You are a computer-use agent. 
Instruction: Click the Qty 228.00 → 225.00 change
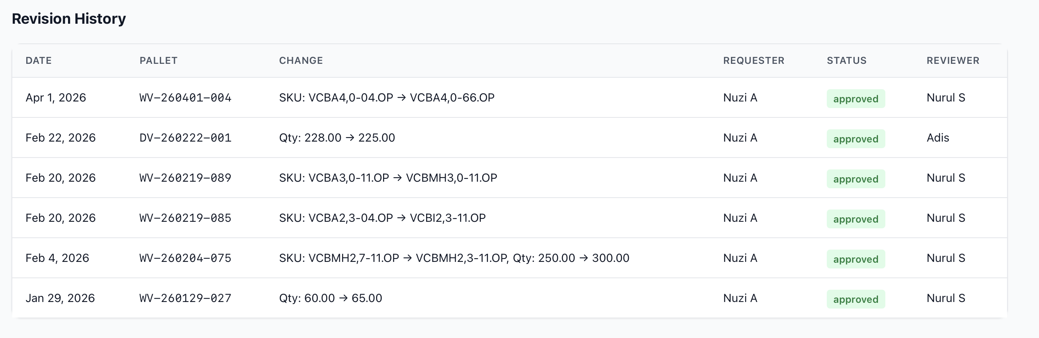coord(337,138)
